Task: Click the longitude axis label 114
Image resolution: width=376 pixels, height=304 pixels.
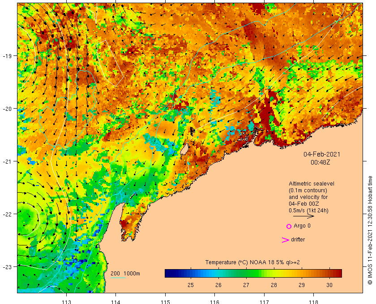Action: pos(116,302)
